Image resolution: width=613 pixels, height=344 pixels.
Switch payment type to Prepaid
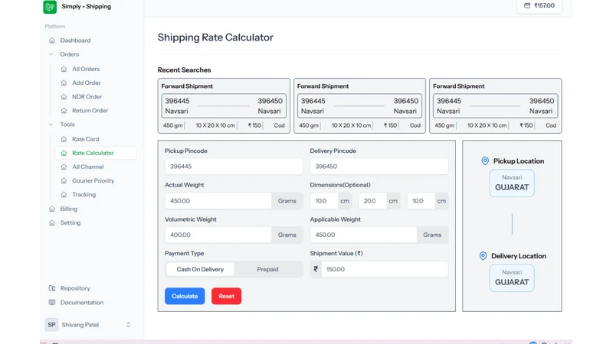[267, 269]
